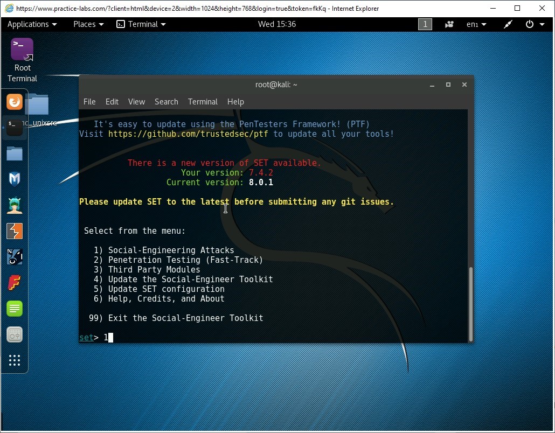Launch the Maltego dock icon

coord(15,257)
